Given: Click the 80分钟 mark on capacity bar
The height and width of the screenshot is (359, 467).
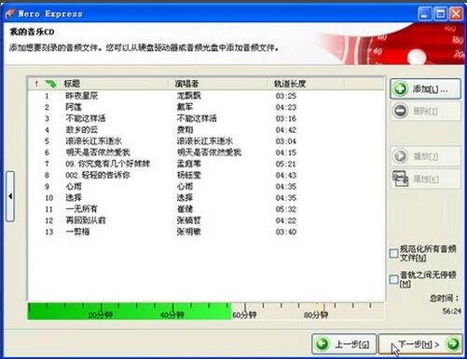Looking at the screenshot, I should 316,315.
